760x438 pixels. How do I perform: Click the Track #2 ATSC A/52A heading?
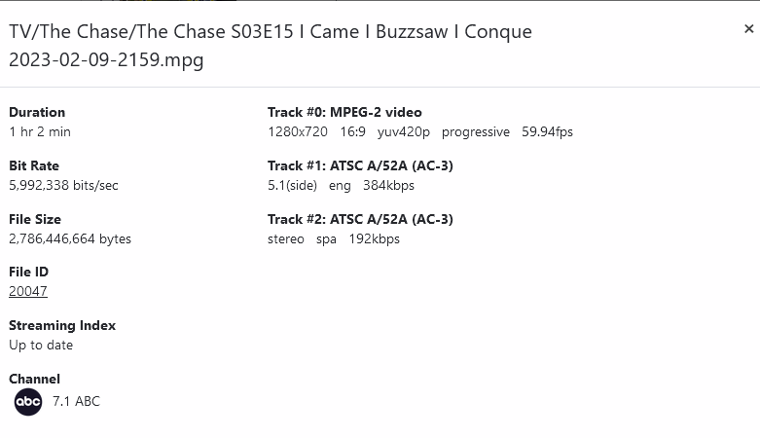(x=360, y=219)
